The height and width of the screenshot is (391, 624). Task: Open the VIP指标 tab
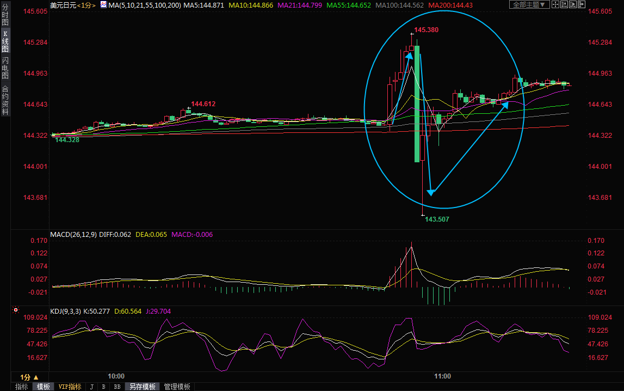point(70,387)
